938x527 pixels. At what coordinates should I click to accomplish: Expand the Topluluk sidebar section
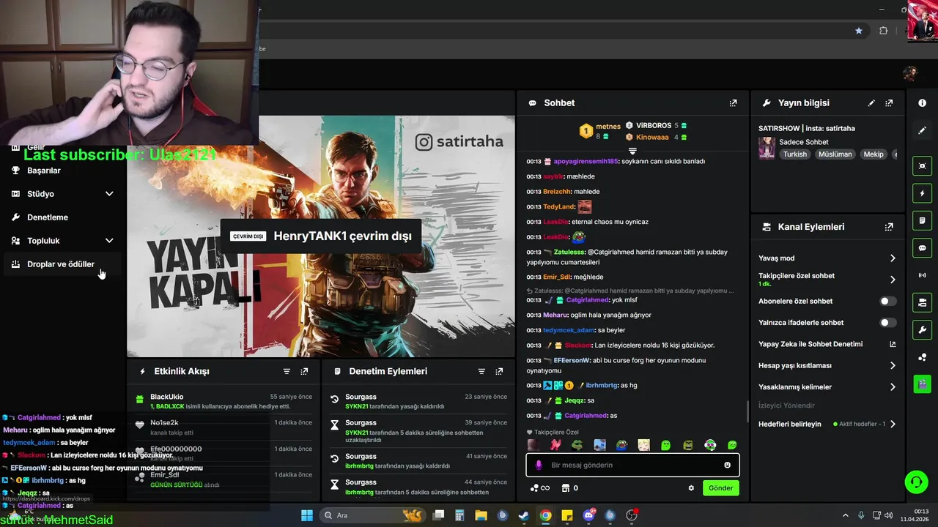coord(109,241)
